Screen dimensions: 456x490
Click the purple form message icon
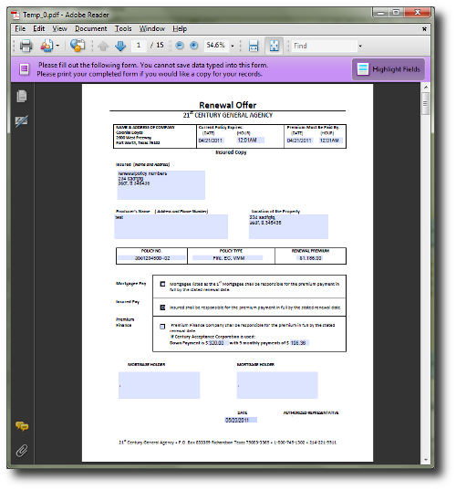point(24,69)
